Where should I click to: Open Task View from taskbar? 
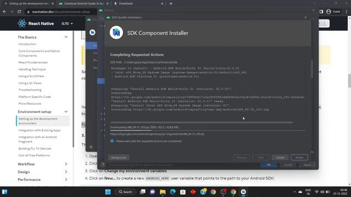point(143,192)
